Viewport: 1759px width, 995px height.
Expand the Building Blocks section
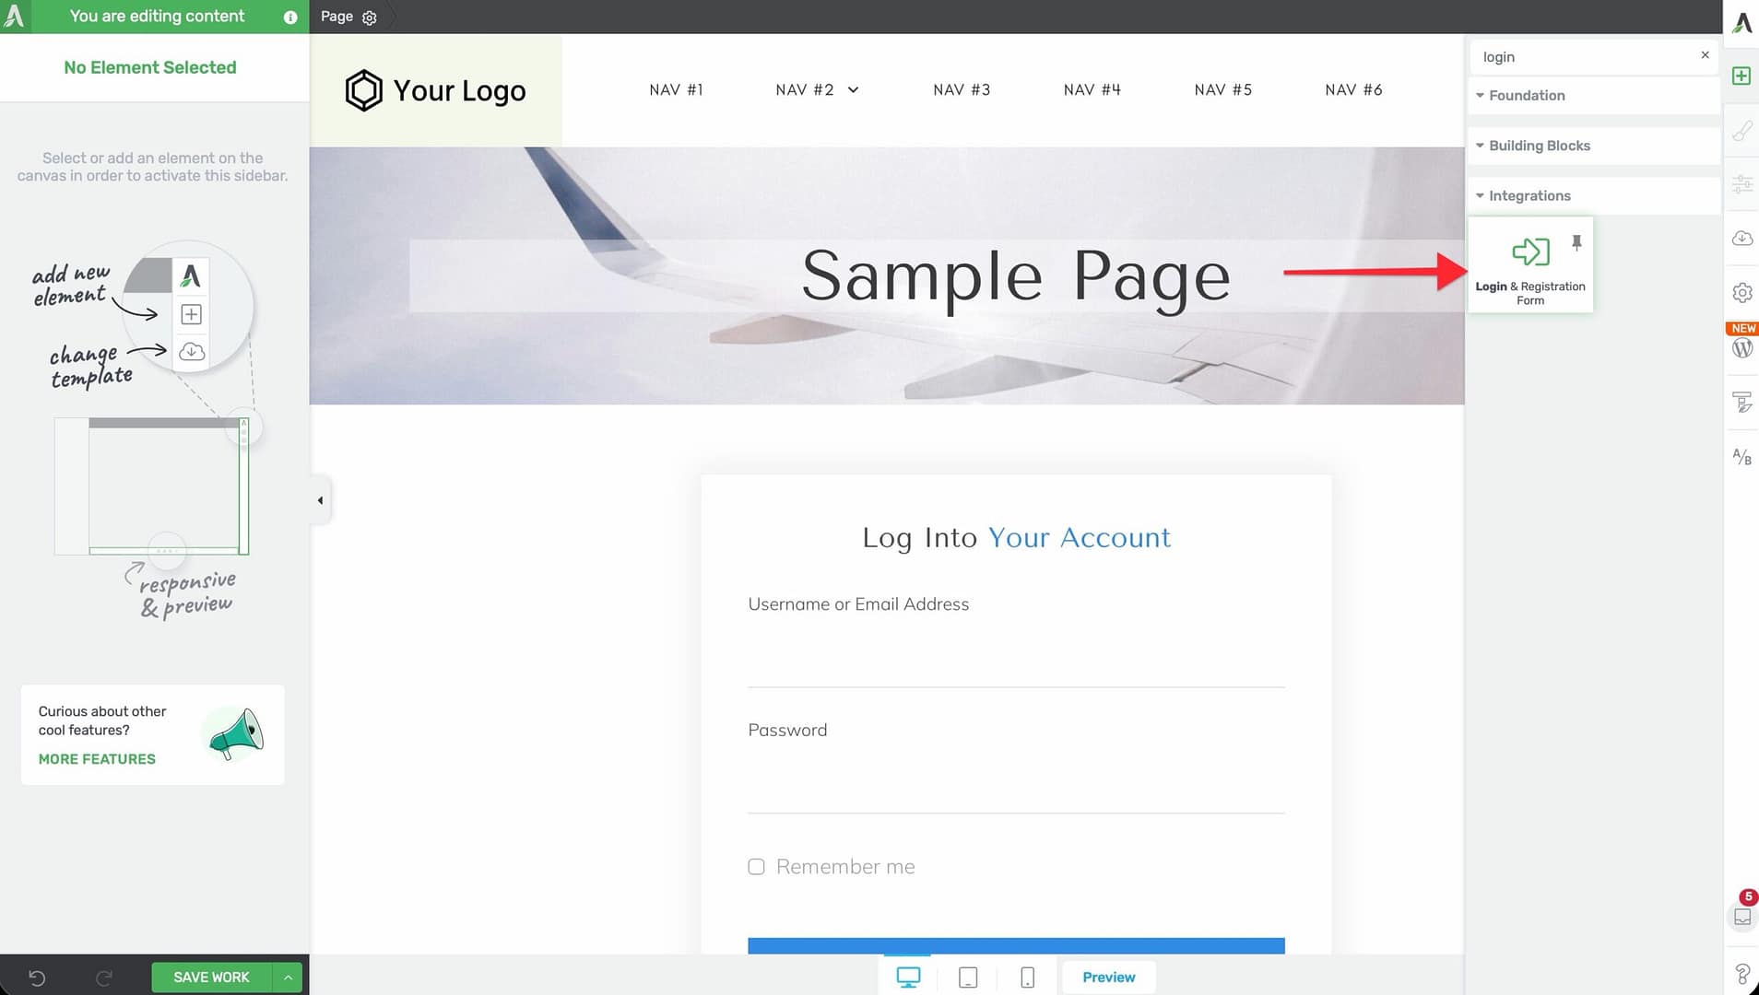tap(1539, 146)
